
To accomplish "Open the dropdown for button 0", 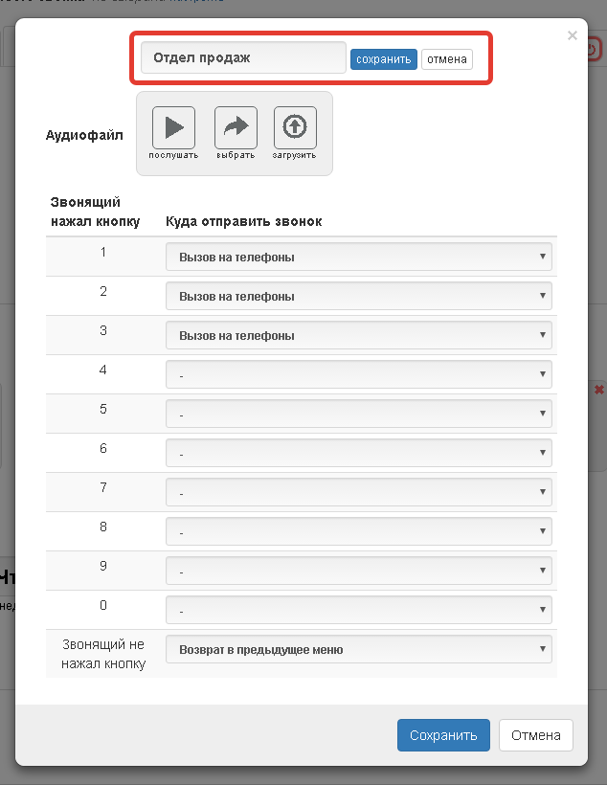I will click(x=359, y=611).
